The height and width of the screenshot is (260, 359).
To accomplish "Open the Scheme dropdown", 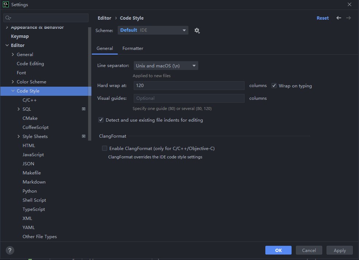I will [x=153, y=30].
